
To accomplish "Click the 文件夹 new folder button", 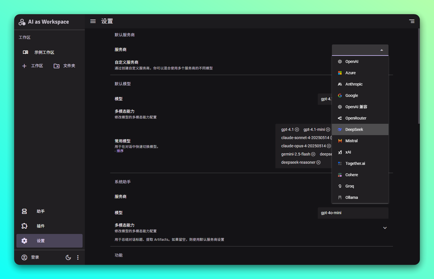I will point(65,66).
